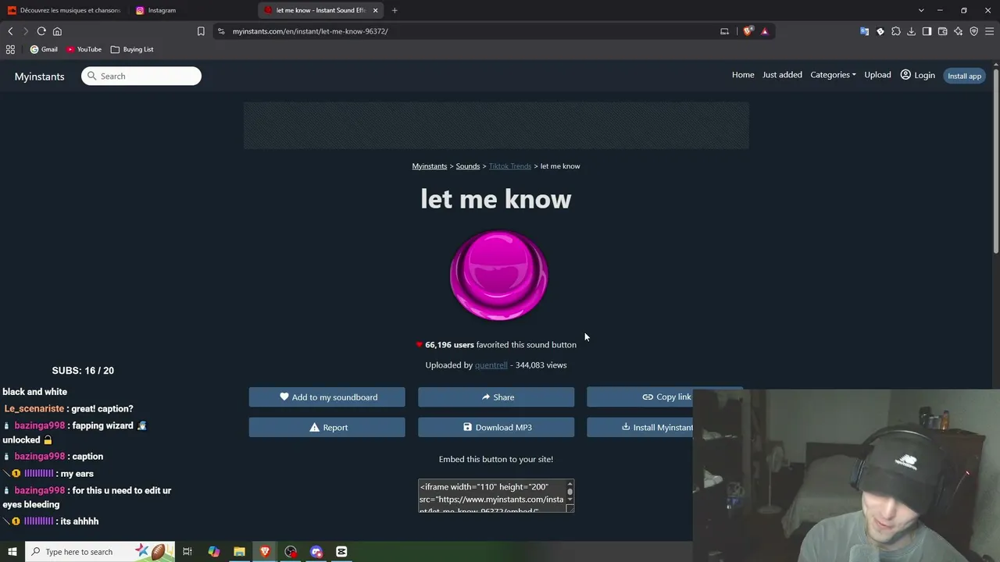This screenshot has height=562, width=1000.
Task: Click the Windows taskbar search box
Action: [x=100, y=552]
